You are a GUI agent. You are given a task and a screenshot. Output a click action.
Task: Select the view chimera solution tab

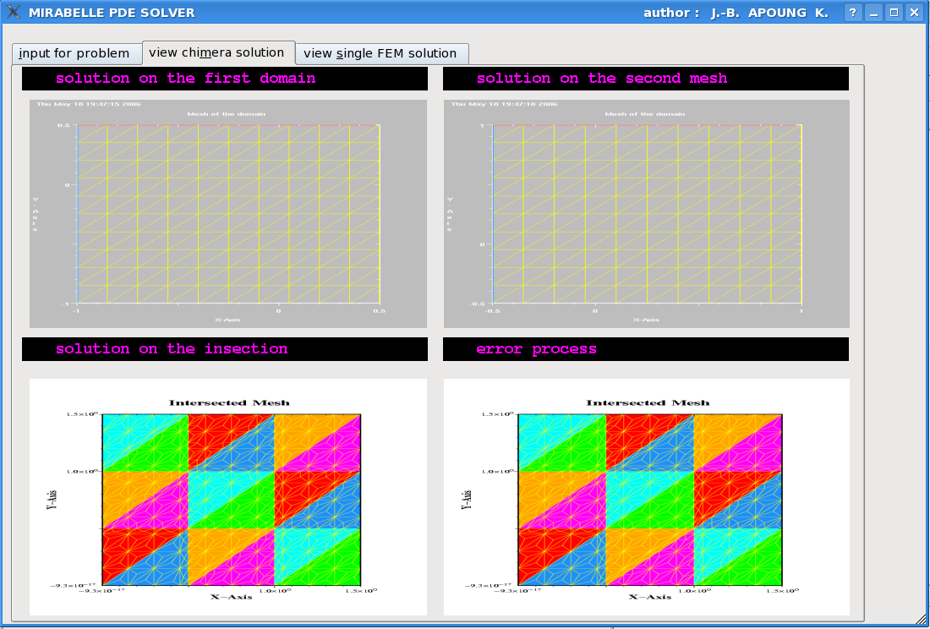(217, 52)
